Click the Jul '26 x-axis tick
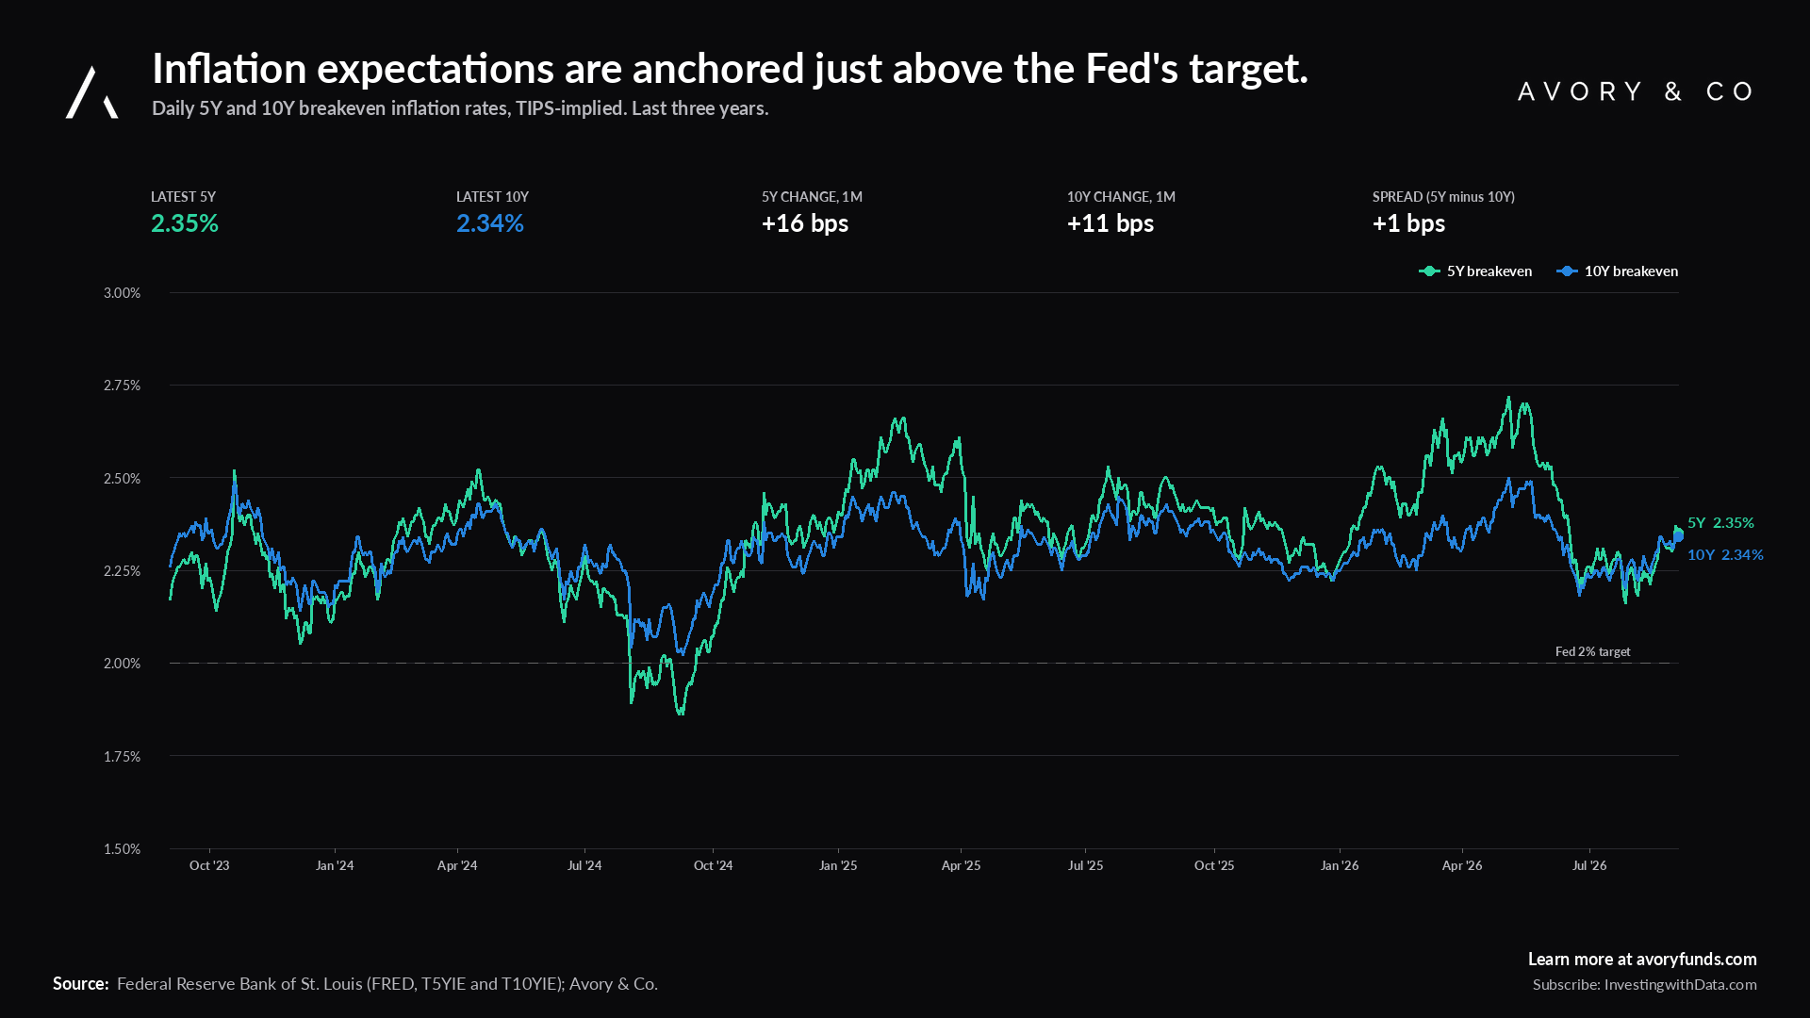1810x1018 pixels. pos(1589,865)
